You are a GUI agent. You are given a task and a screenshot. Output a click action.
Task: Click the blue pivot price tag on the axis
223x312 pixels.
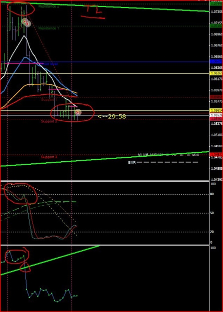coord(216,61)
